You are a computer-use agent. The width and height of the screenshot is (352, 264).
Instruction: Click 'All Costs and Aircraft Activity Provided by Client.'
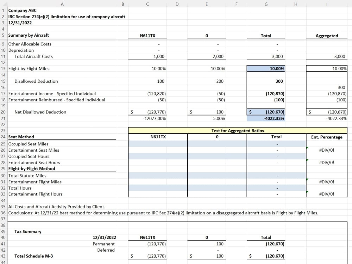pyautogui.click(x=57, y=207)
